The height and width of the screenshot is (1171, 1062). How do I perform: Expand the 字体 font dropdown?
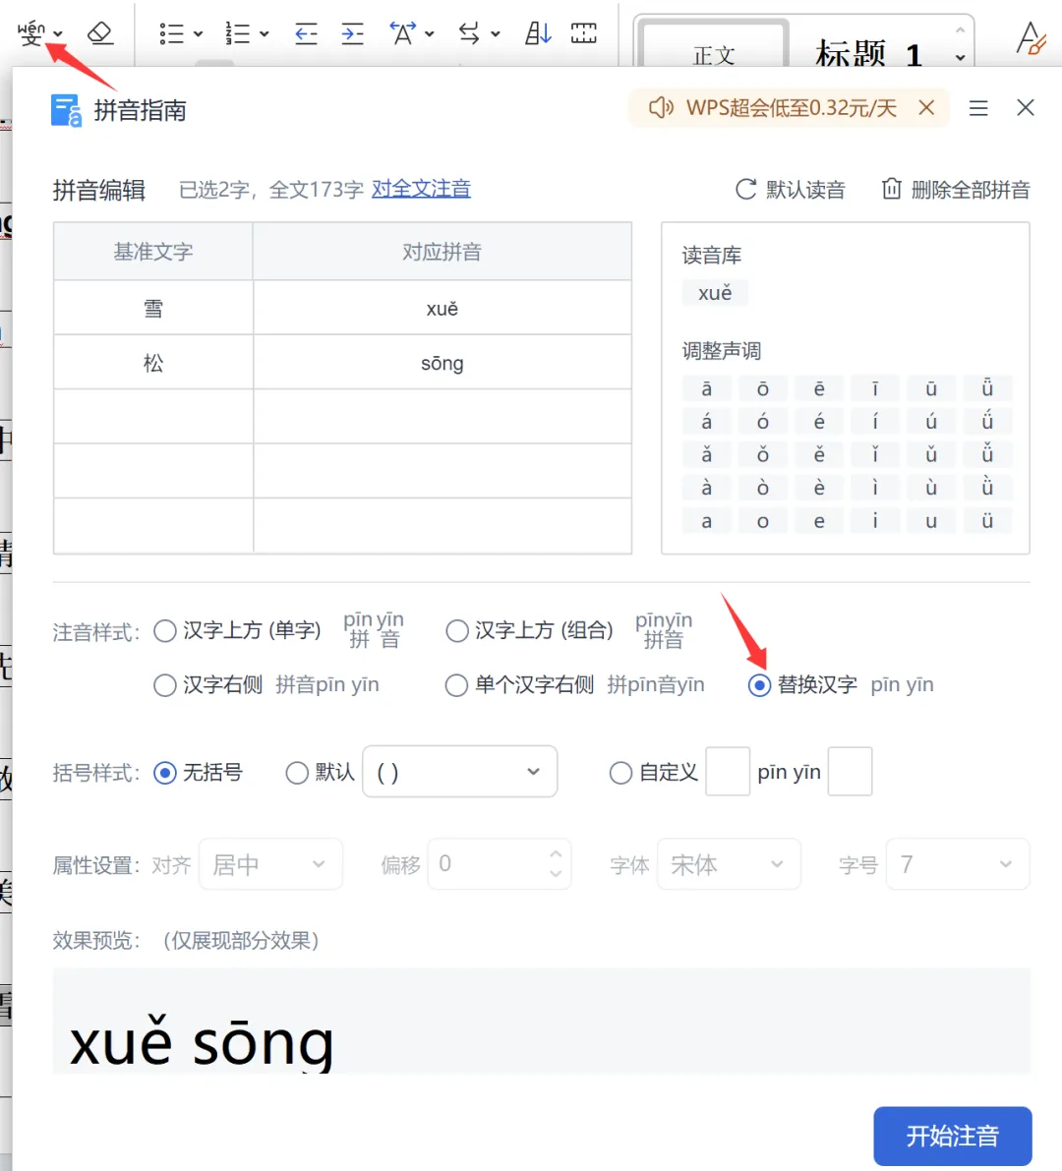coord(729,864)
